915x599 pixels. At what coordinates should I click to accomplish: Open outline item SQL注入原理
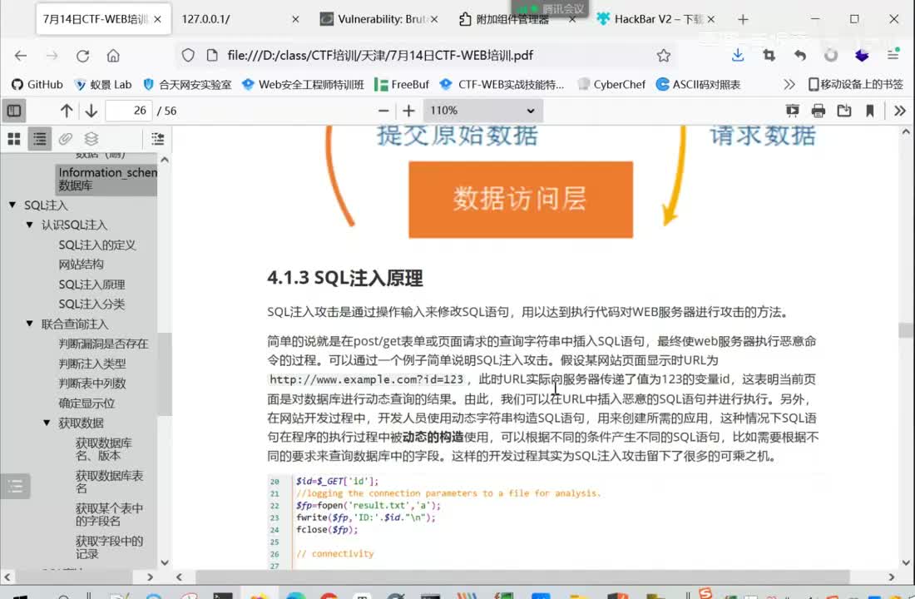[91, 285]
